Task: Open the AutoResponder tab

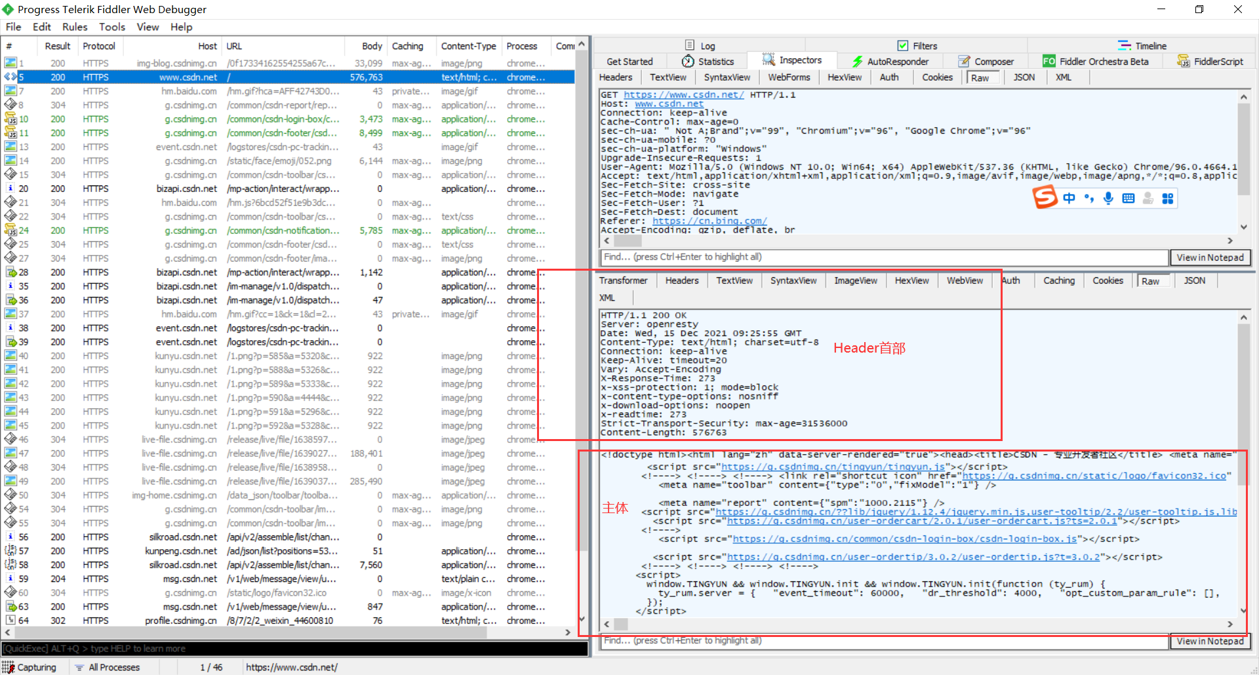Action: click(890, 62)
